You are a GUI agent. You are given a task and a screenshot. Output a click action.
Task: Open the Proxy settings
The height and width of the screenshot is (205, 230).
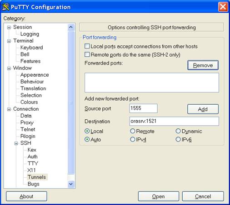click(27, 122)
